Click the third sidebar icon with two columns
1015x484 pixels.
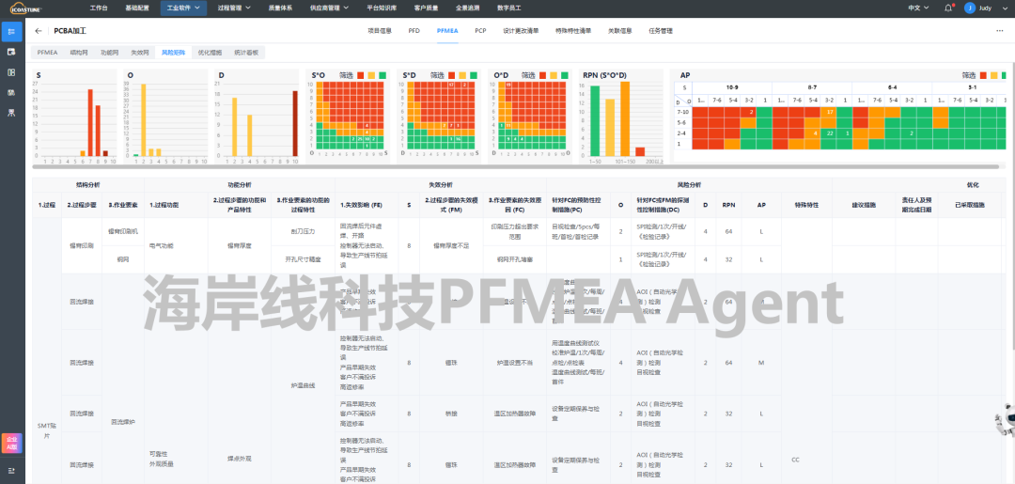tap(11, 72)
